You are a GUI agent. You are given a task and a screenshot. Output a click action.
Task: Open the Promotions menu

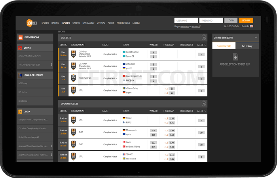pyautogui.click(x=123, y=23)
